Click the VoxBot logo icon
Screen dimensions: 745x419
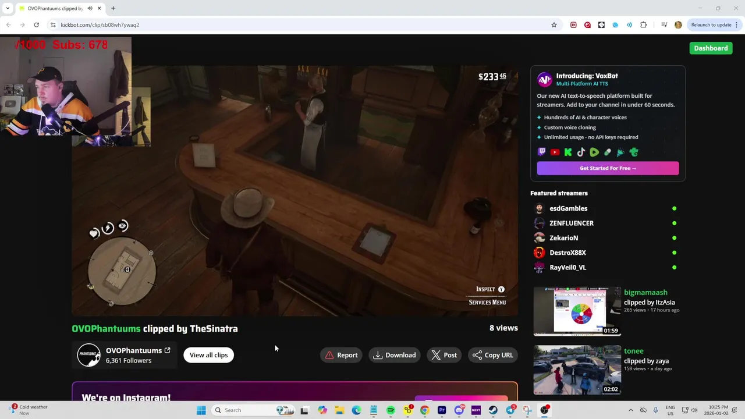(x=544, y=79)
